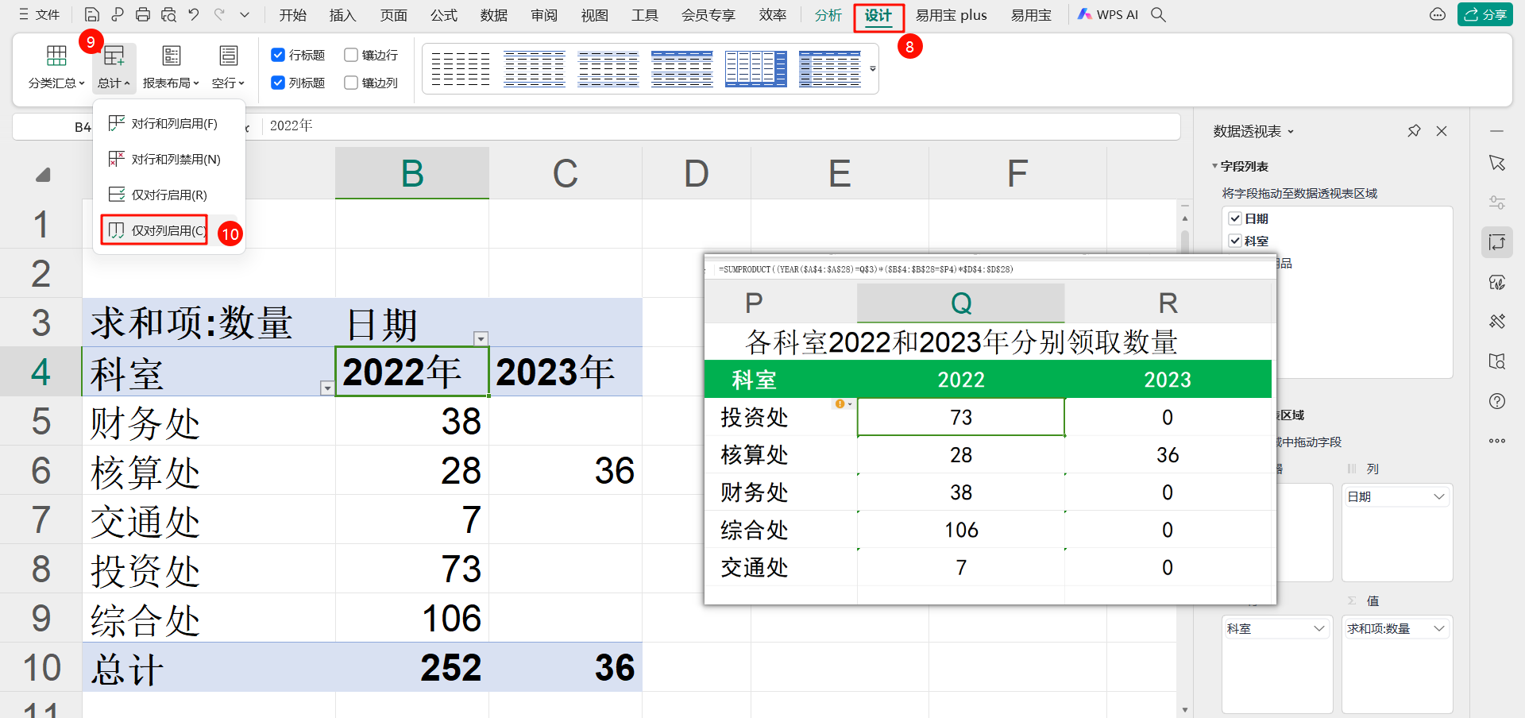This screenshot has width=1525, height=718.
Task: Expand the pivot style gallery
Action: pos(873,69)
